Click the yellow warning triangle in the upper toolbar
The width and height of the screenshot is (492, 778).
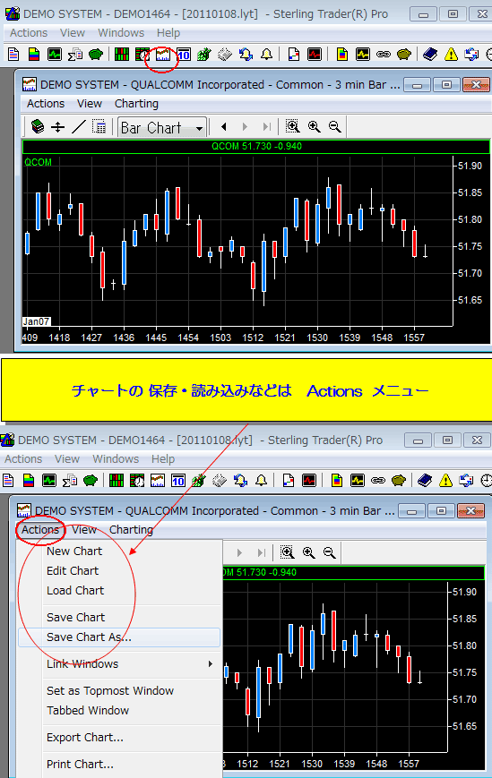point(451,54)
